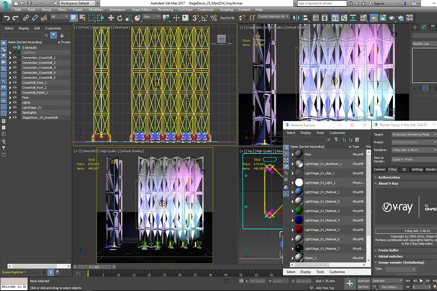Image resolution: width=437 pixels, height=291 pixels.
Task: Activate the Select and Link tool
Action: (26, 17)
